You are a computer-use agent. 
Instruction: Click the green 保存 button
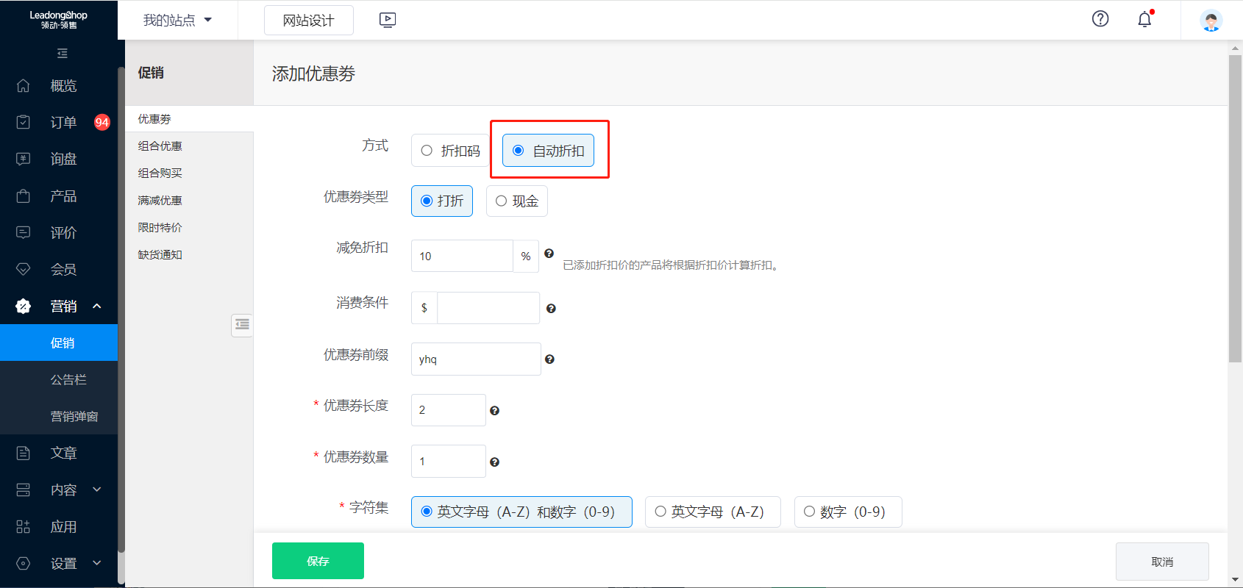coord(318,561)
